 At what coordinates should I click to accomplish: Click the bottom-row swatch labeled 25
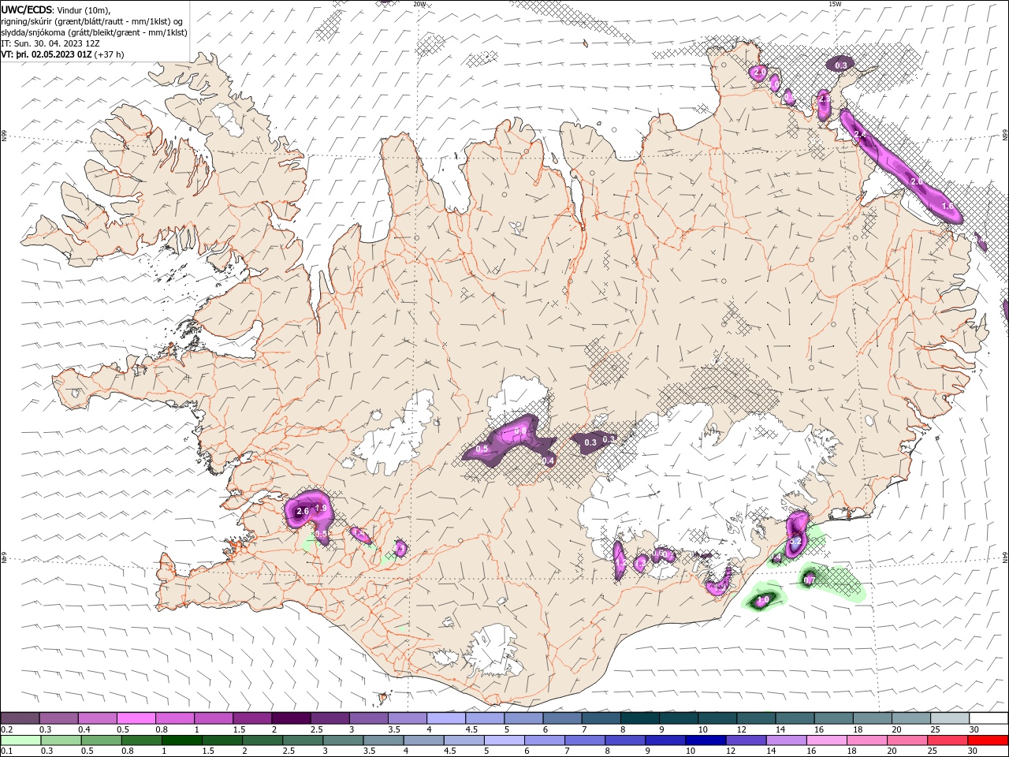pyautogui.click(x=948, y=740)
